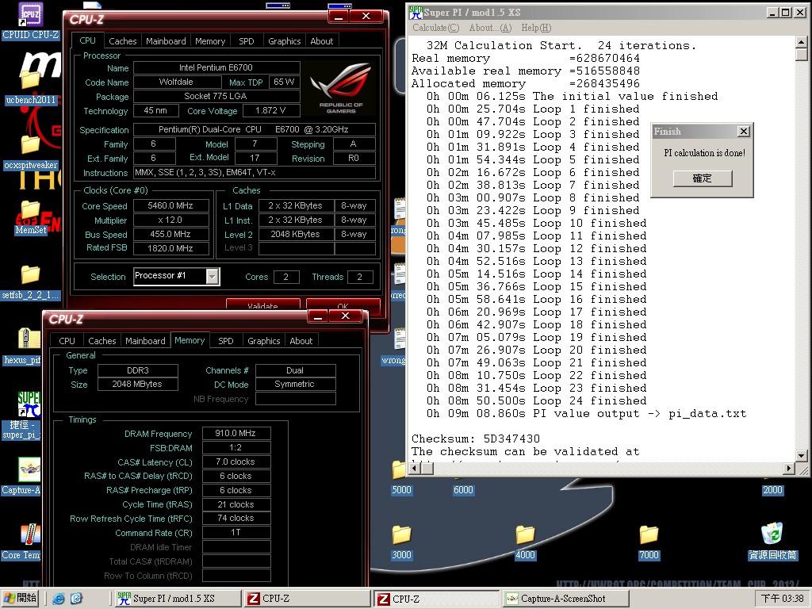Select SPD tab in upper CPU-Z
Screen dimensions: 812x609
pyautogui.click(x=247, y=41)
